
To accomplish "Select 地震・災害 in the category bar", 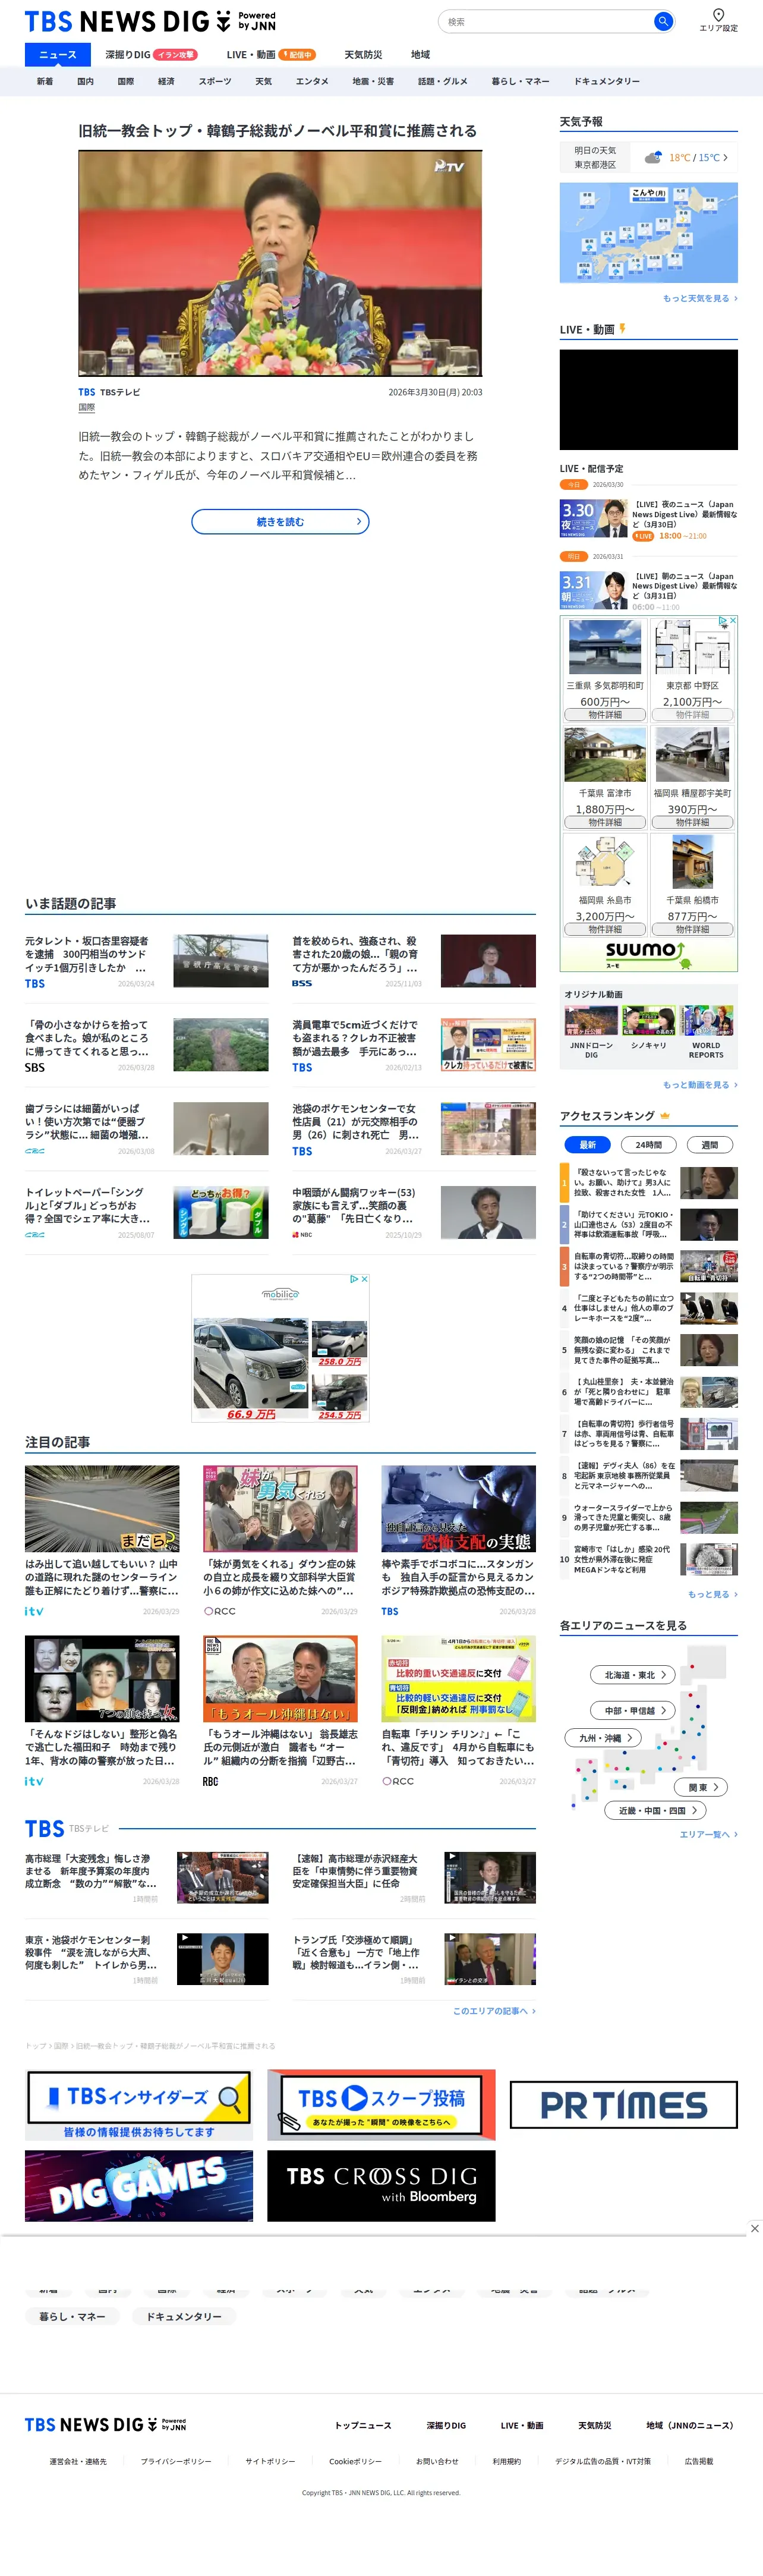I will point(373,81).
